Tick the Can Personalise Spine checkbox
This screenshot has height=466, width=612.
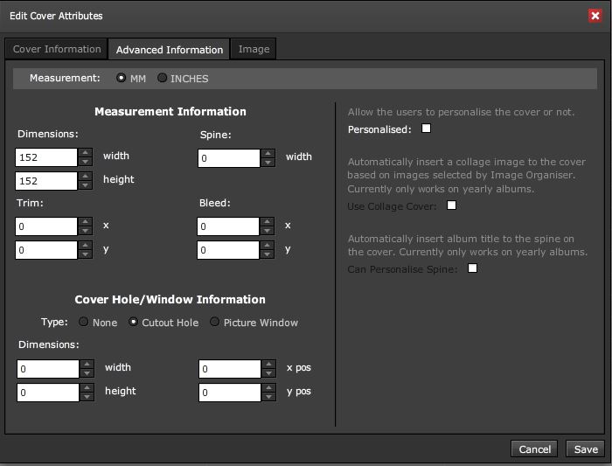click(472, 268)
